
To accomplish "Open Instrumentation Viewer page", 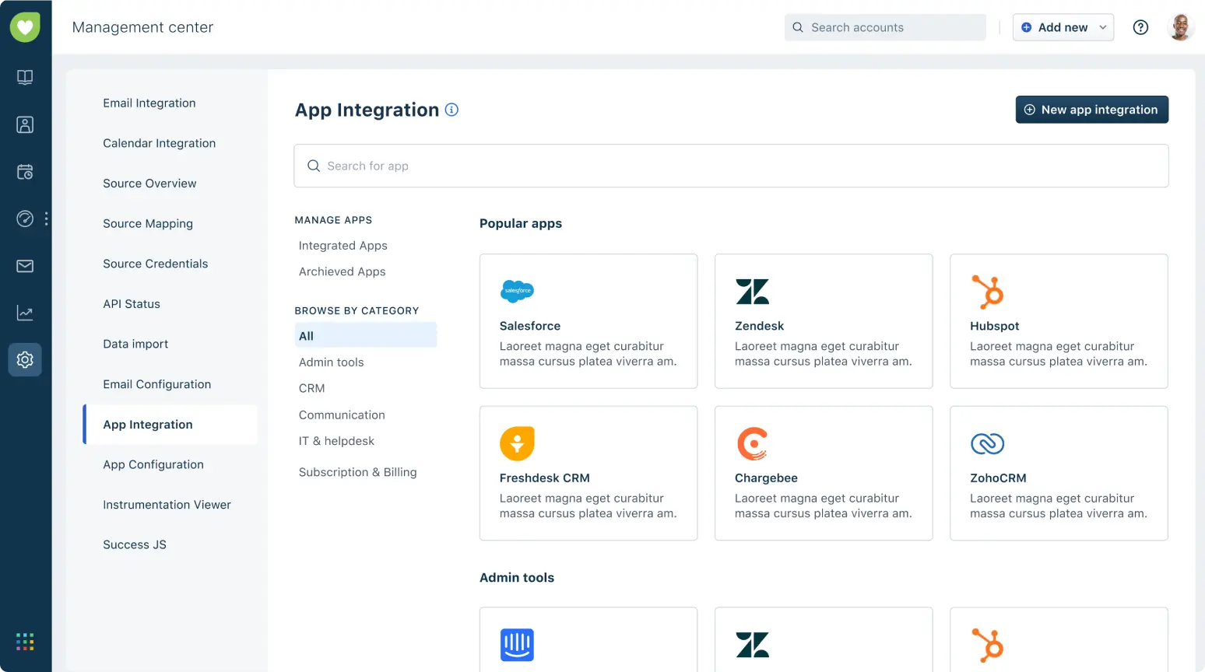I will [167, 505].
